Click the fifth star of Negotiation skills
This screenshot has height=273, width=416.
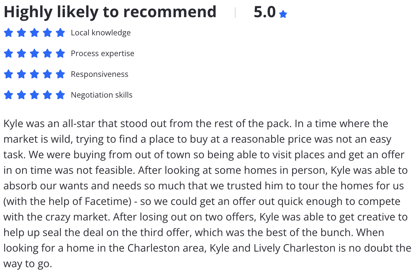click(60, 95)
